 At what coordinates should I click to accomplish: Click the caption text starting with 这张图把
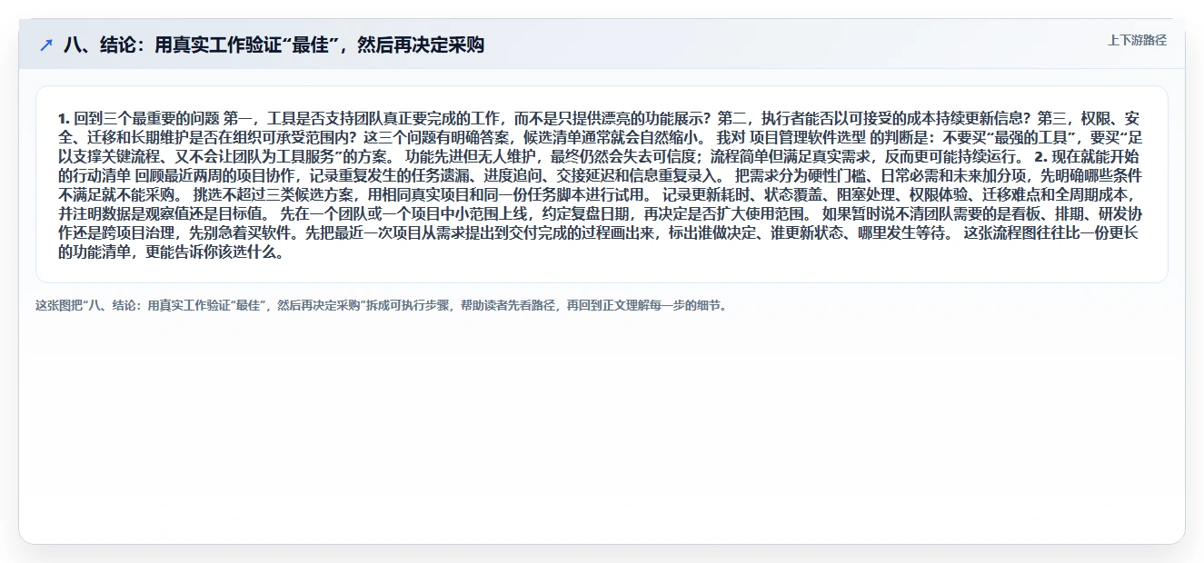[x=381, y=305]
